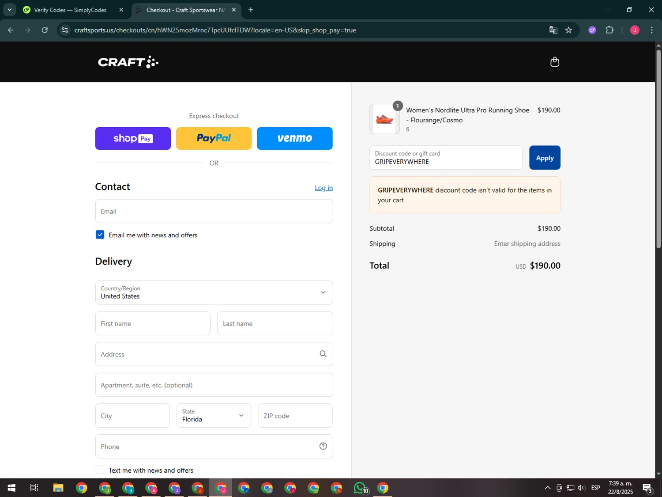
Task: Click the volume speaker tray icon
Action: coord(581,488)
